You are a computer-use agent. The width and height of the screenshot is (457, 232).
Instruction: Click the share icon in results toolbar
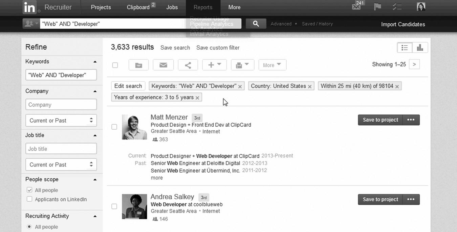click(x=188, y=65)
